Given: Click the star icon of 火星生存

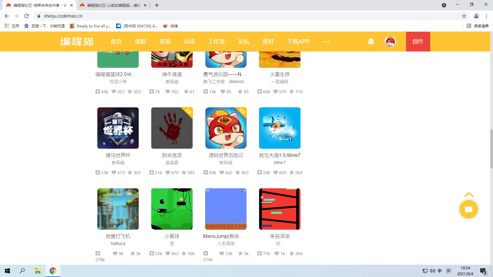Looking at the screenshot, I should [291, 91].
